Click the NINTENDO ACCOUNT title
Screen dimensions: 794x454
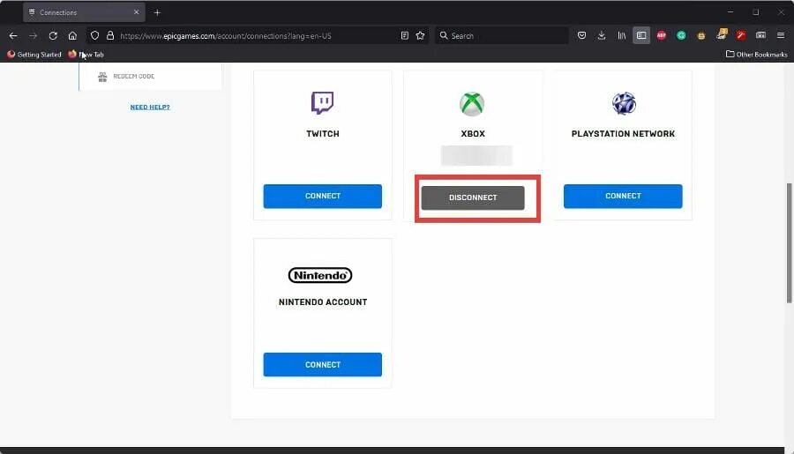pyautogui.click(x=323, y=302)
